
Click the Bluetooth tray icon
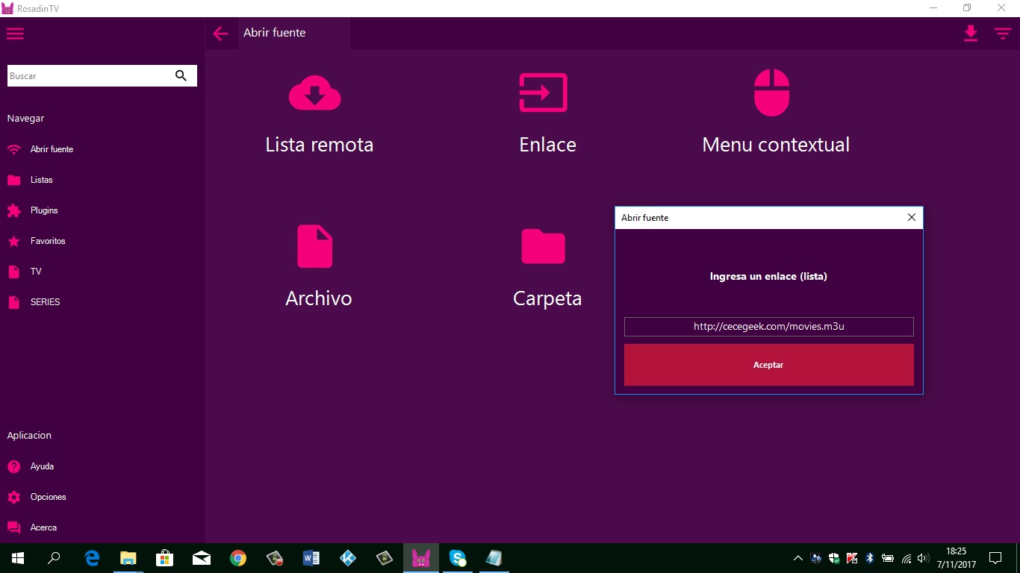870,558
